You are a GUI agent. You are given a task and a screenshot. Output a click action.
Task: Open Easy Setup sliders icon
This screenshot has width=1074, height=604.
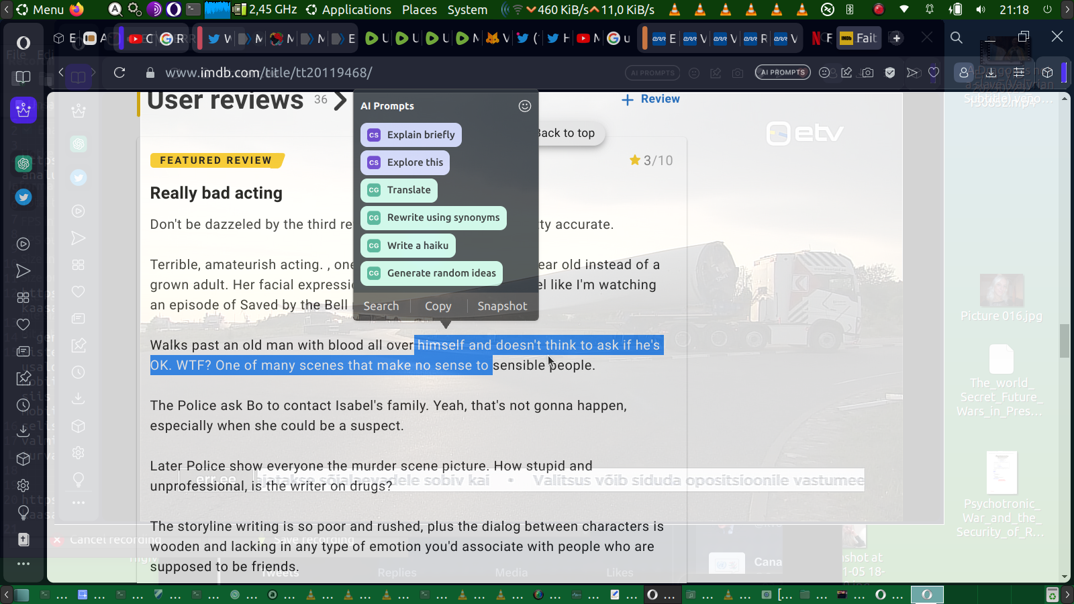1019,72
